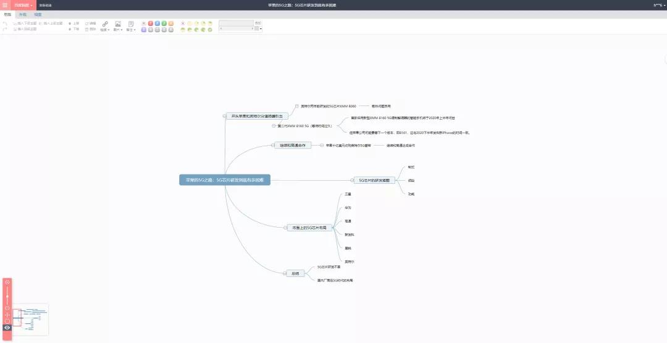Switch to the 视图 tab
667x343 pixels.
click(x=38, y=14)
